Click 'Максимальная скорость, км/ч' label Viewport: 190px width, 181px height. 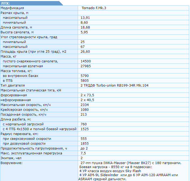tap(26, 105)
